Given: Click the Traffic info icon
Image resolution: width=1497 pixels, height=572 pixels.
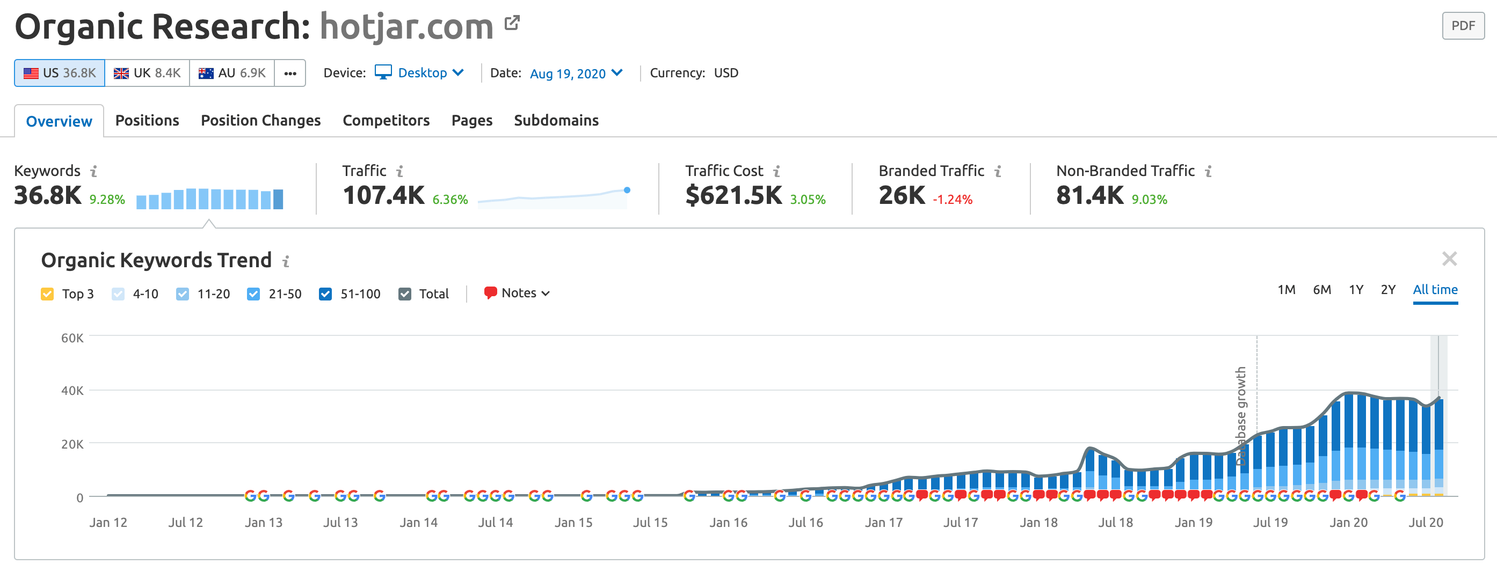Looking at the screenshot, I should (400, 171).
